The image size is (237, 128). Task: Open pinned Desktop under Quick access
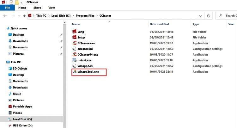coord(18,35)
